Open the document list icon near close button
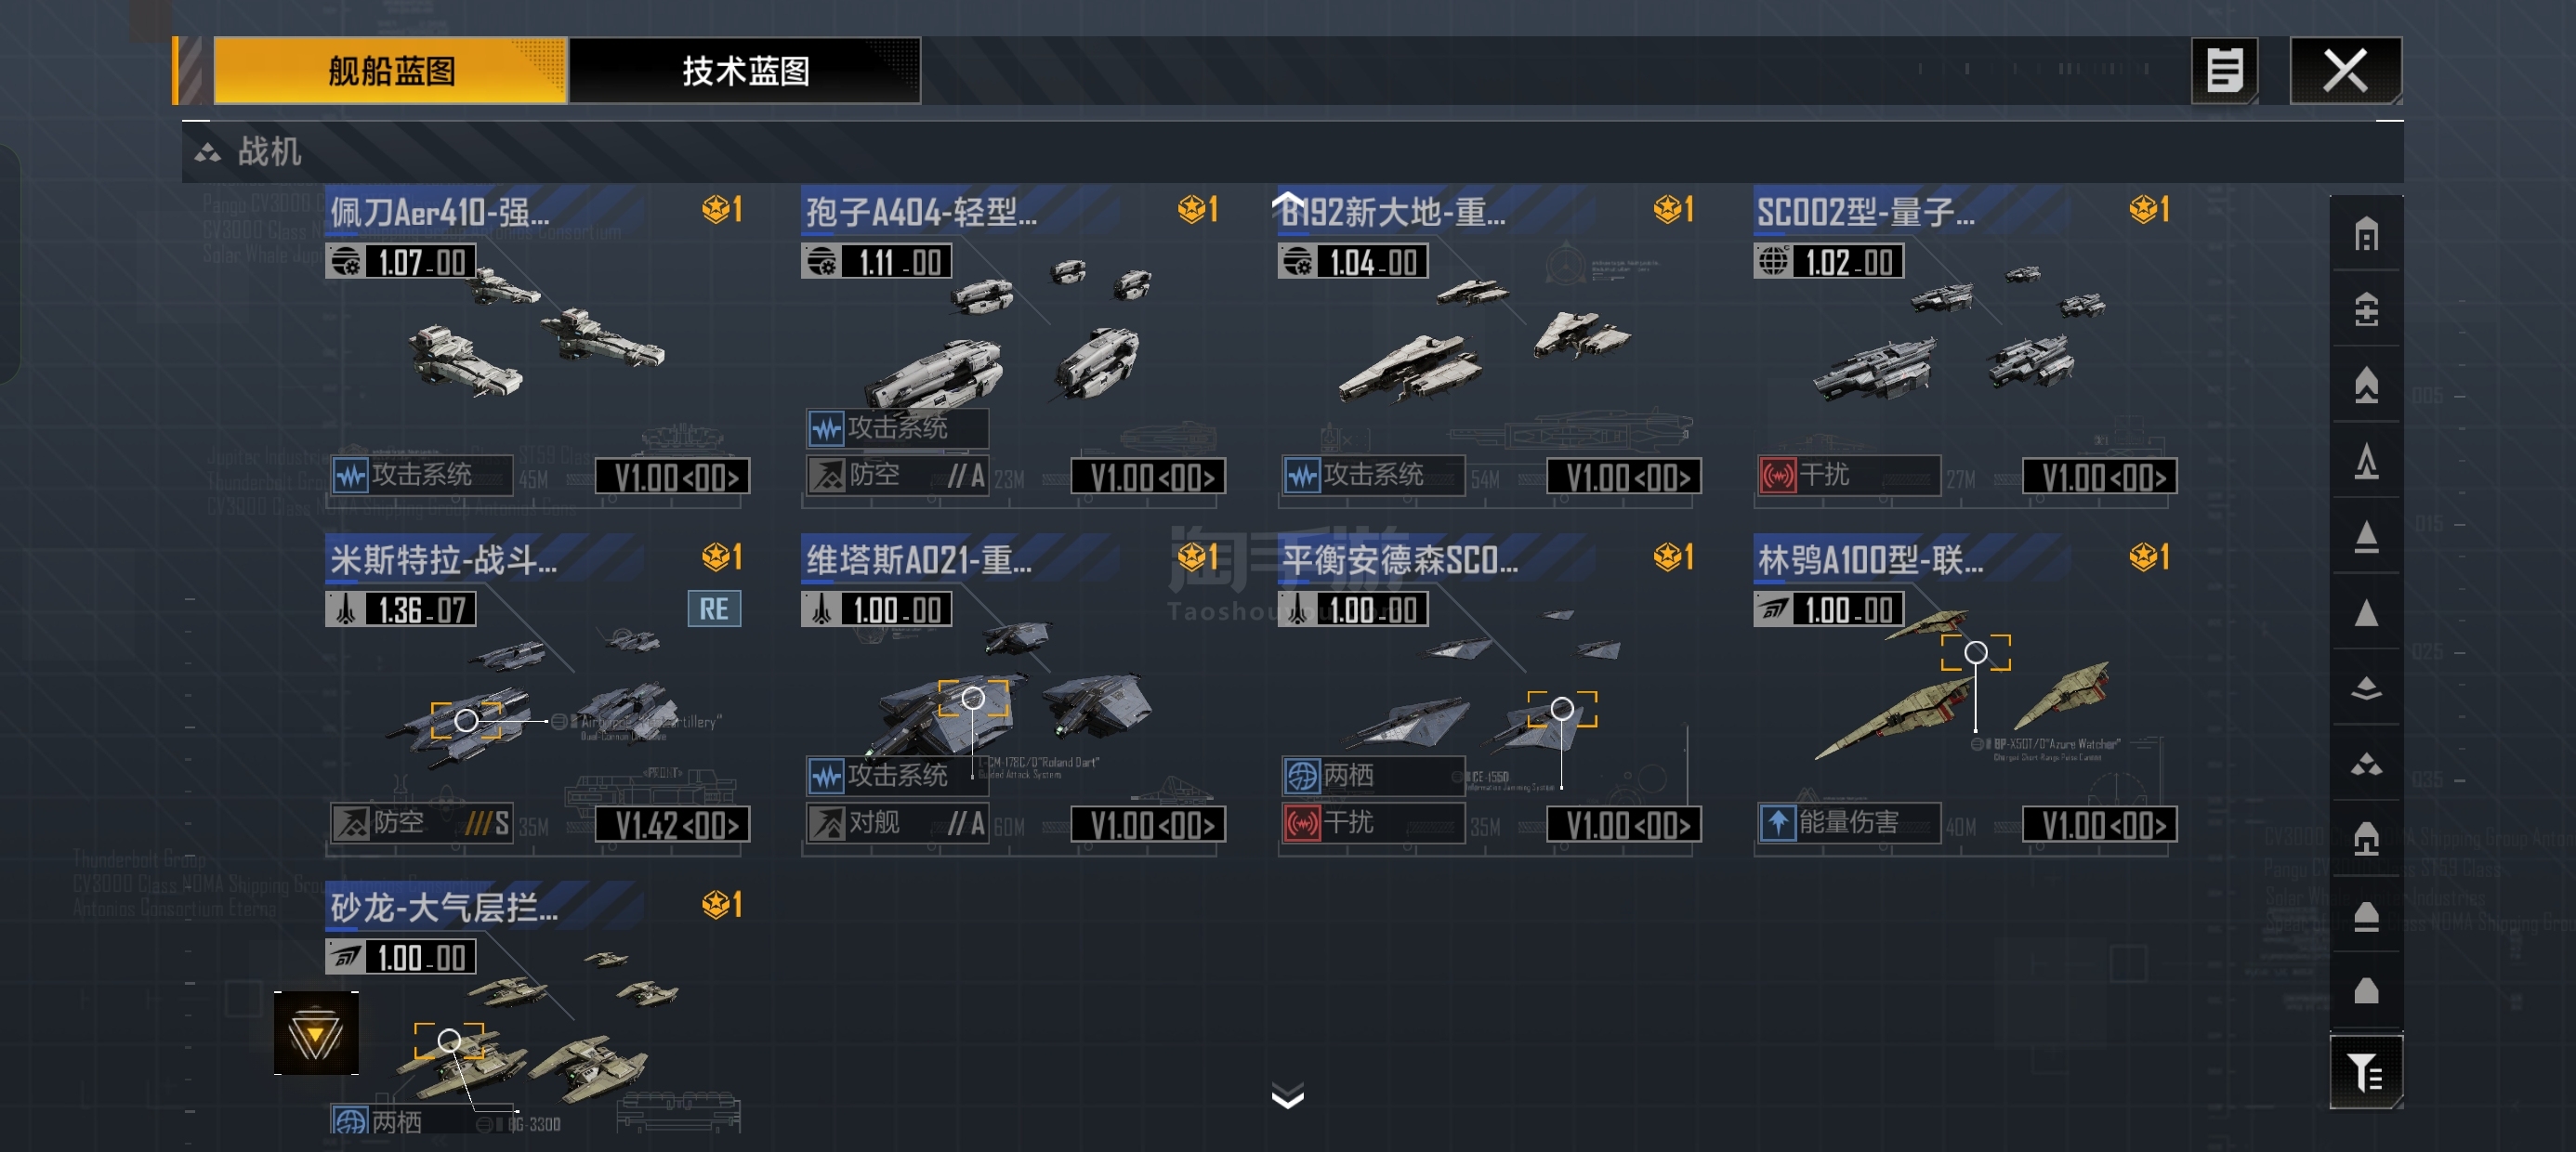The image size is (2576, 1152). click(2224, 70)
